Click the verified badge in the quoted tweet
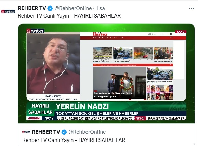 coord(64,132)
